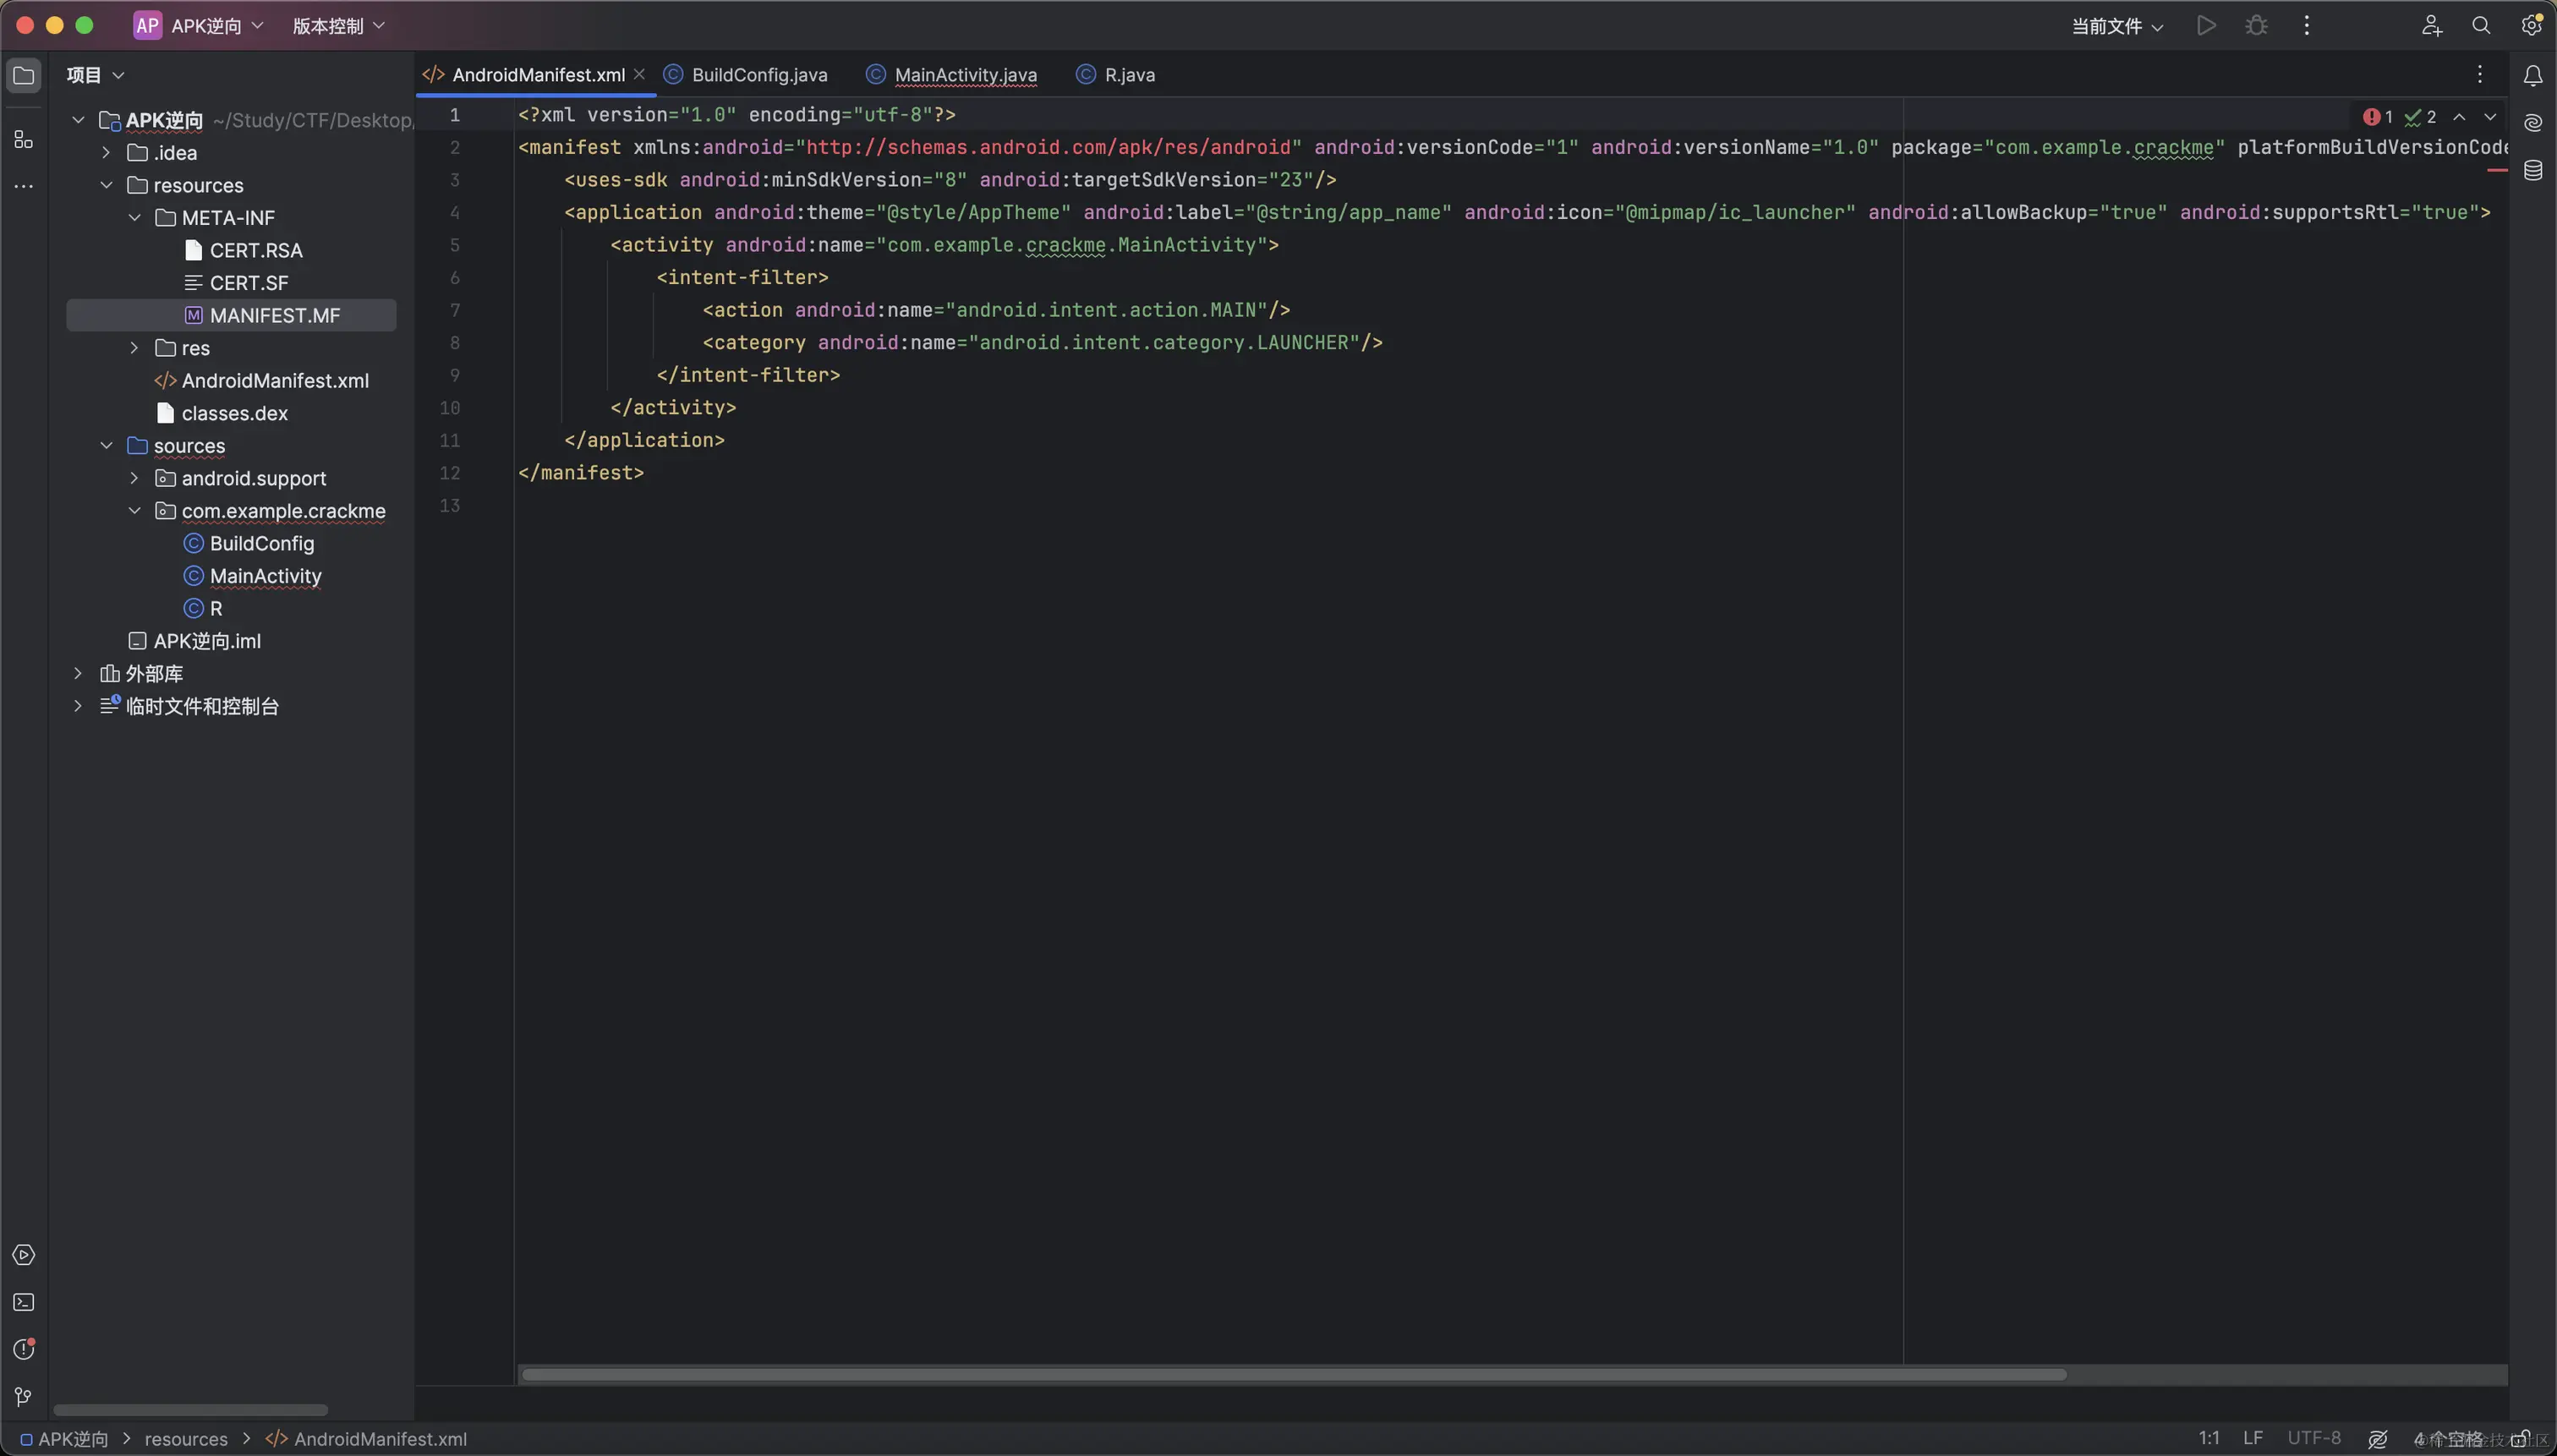Select classes.dex in the project tree

(234, 413)
